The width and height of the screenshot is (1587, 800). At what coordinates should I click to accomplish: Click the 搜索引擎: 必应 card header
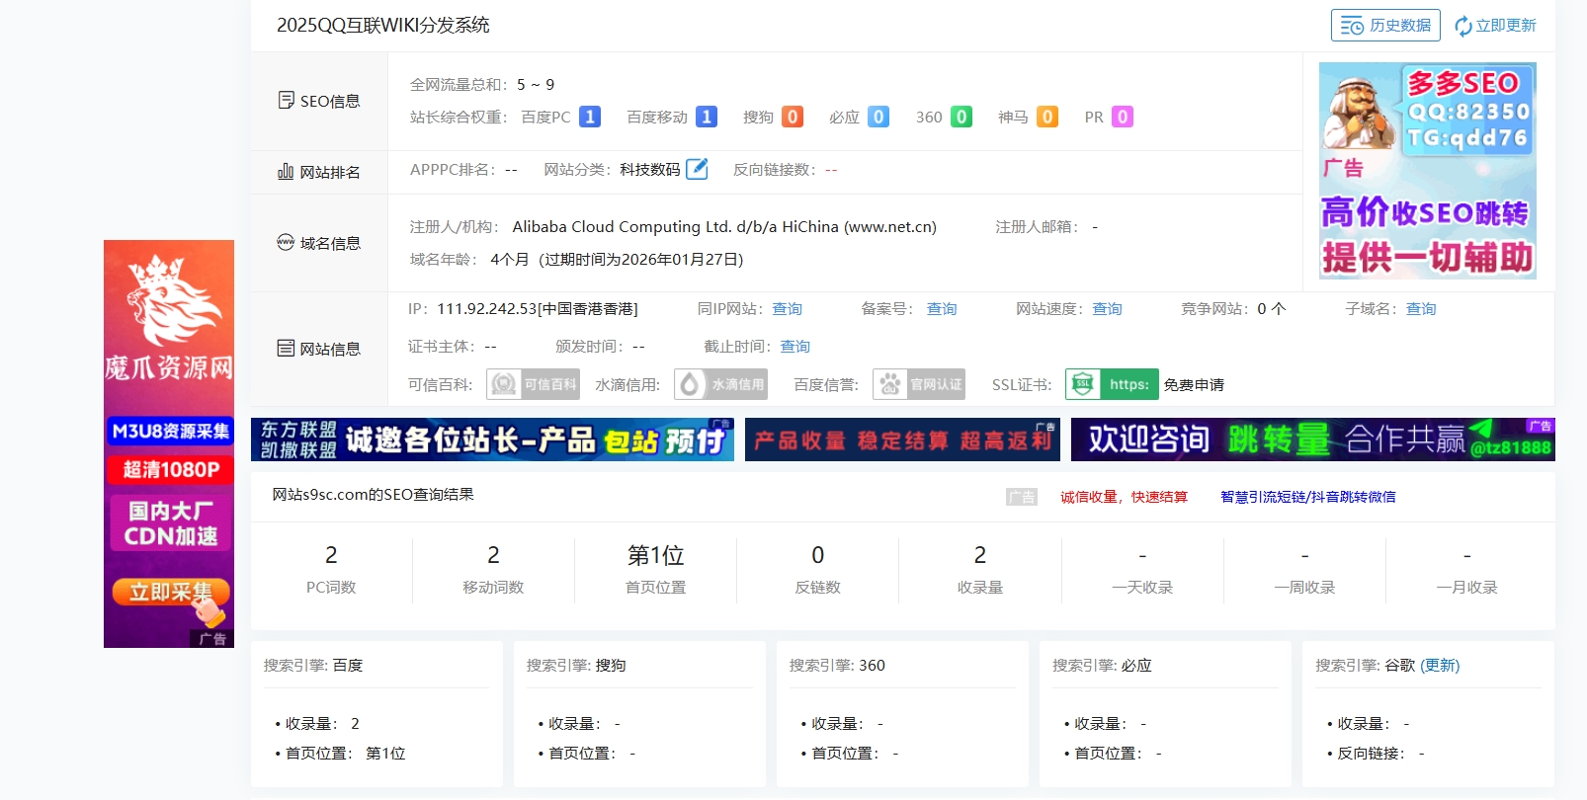pyautogui.click(x=1102, y=666)
